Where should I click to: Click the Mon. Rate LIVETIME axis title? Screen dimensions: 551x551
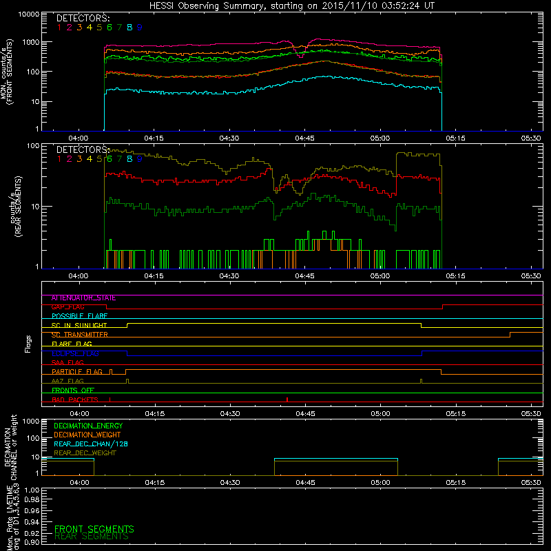tap(13, 518)
